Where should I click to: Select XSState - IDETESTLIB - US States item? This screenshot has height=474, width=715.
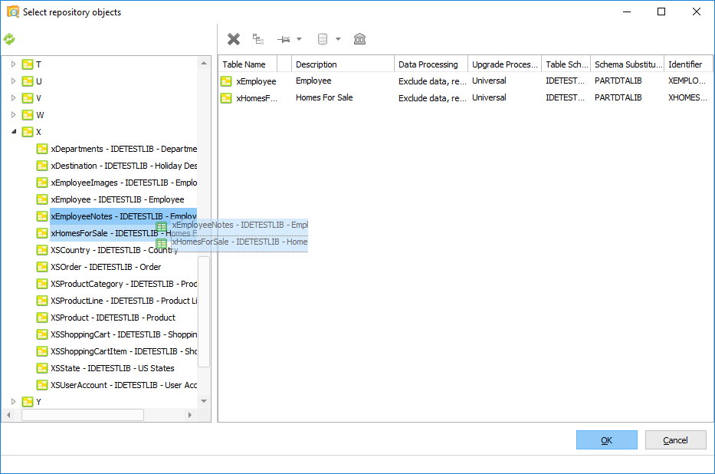click(113, 368)
